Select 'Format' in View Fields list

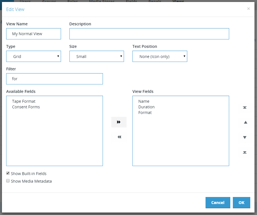(x=145, y=113)
